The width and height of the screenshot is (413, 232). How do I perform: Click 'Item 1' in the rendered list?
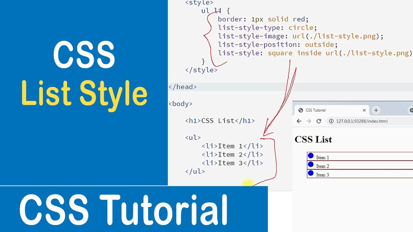[x=323, y=158]
